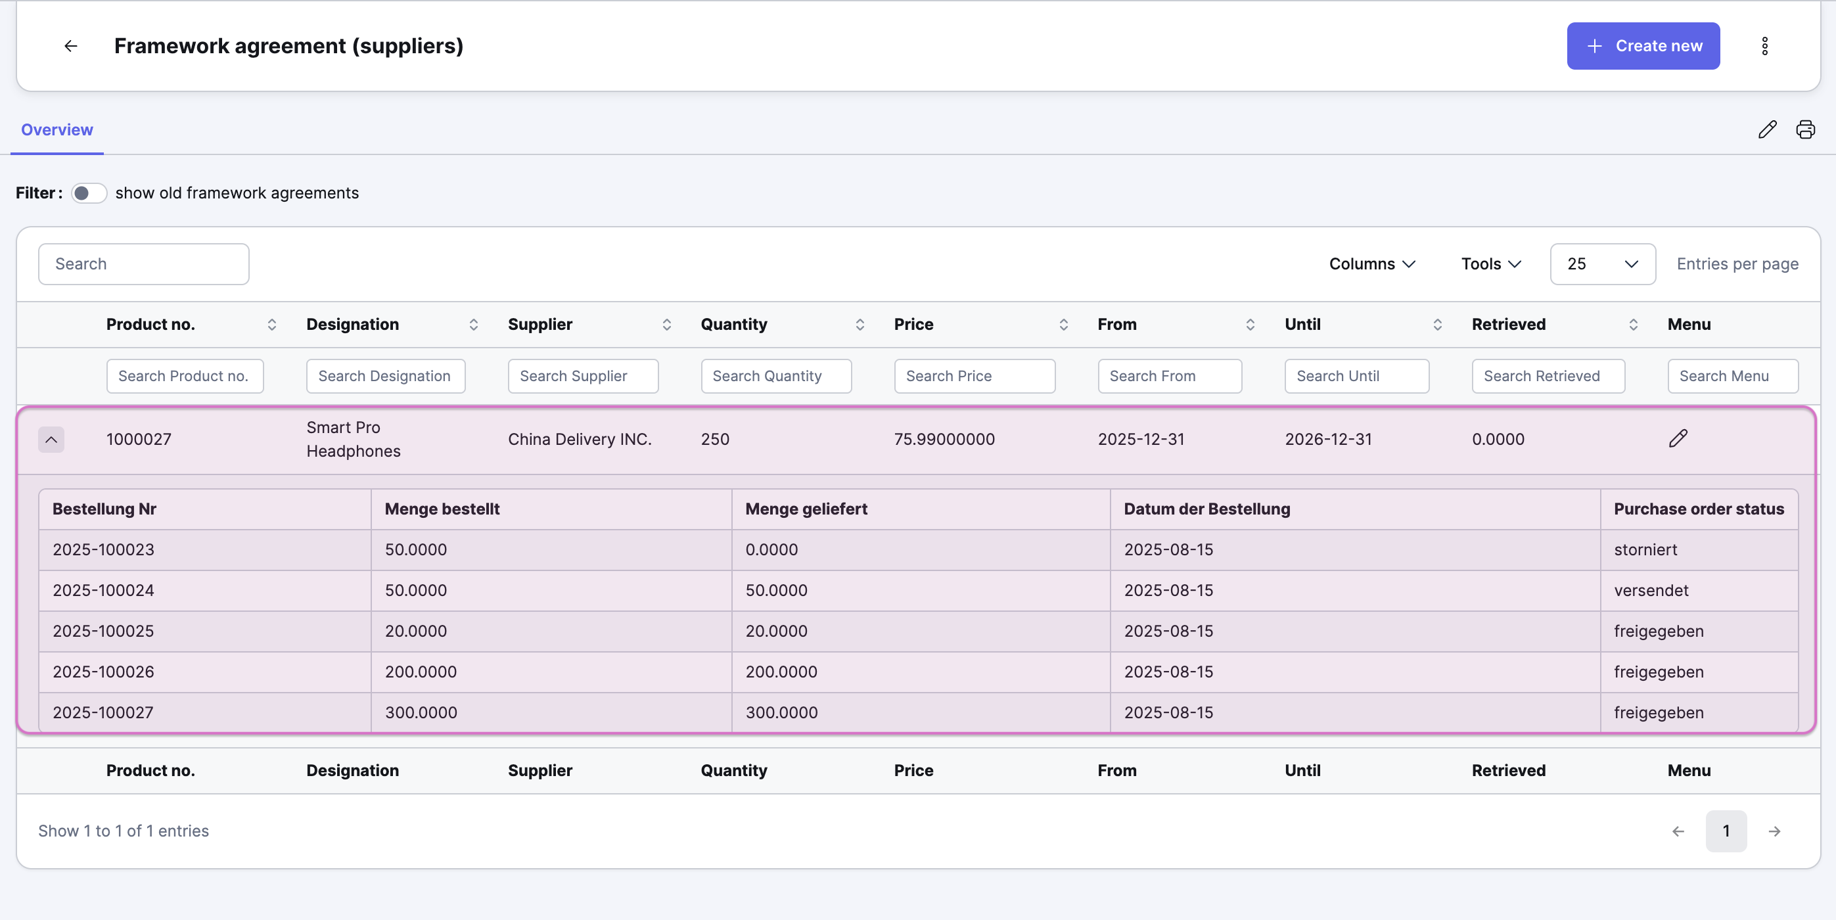Go to previous page arrow

(x=1678, y=832)
